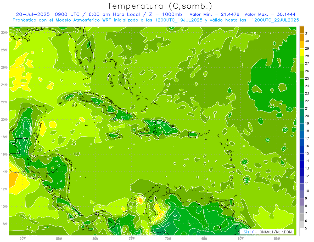Click the topmost brown-orange legend swatch above 31
The height and width of the screenshot is (242, 314).
[x=302, y=30]
